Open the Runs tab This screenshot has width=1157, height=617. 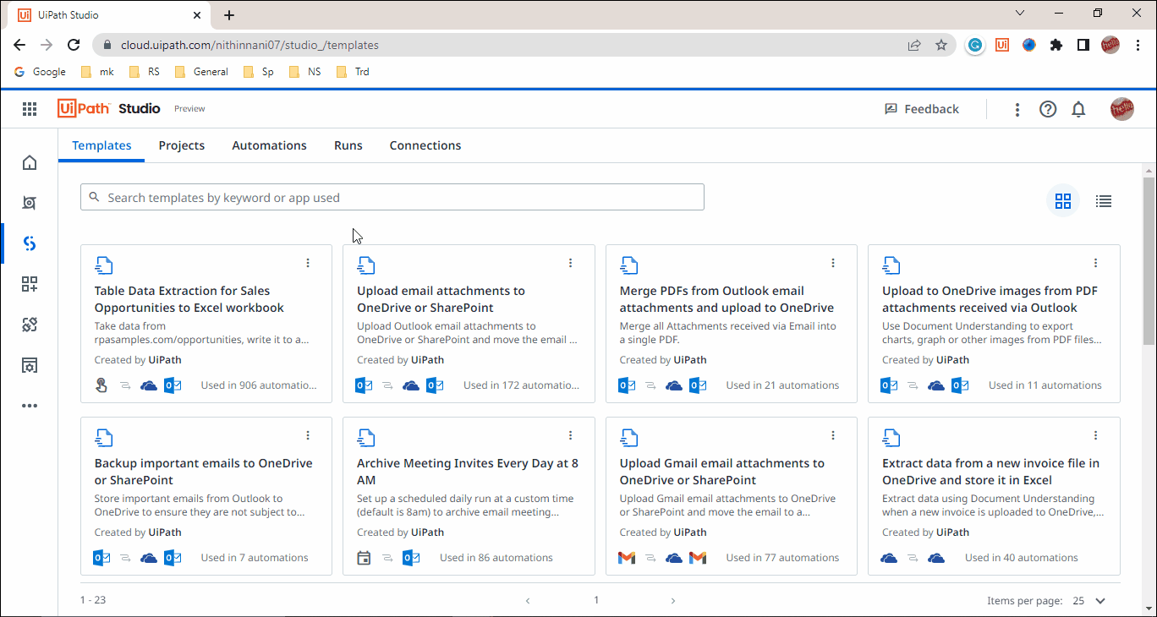click(348, 145)
